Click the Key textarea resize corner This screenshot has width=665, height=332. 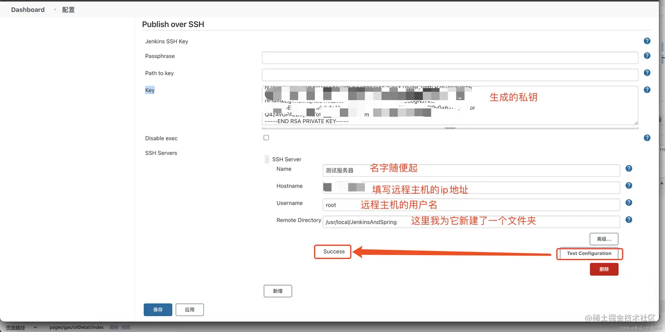pos(636,123)
